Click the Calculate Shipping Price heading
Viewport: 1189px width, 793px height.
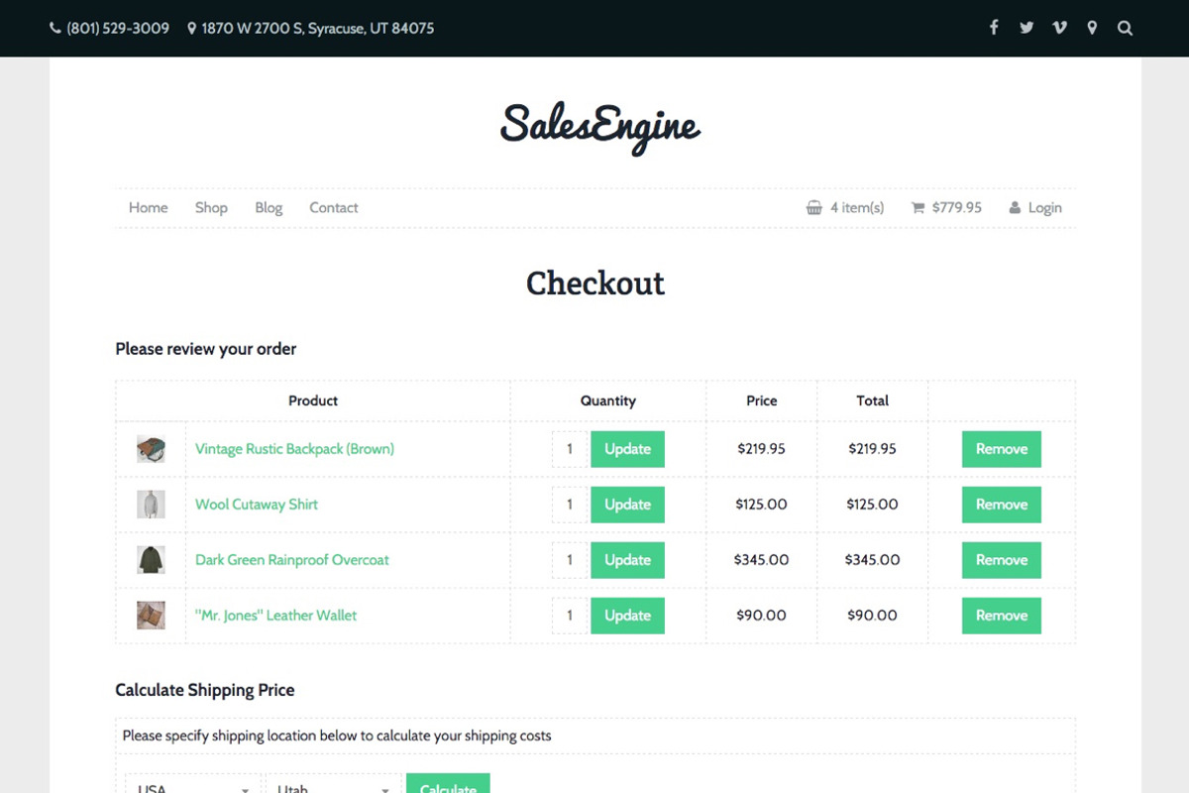pyautogui.click(x=205, y=690)
